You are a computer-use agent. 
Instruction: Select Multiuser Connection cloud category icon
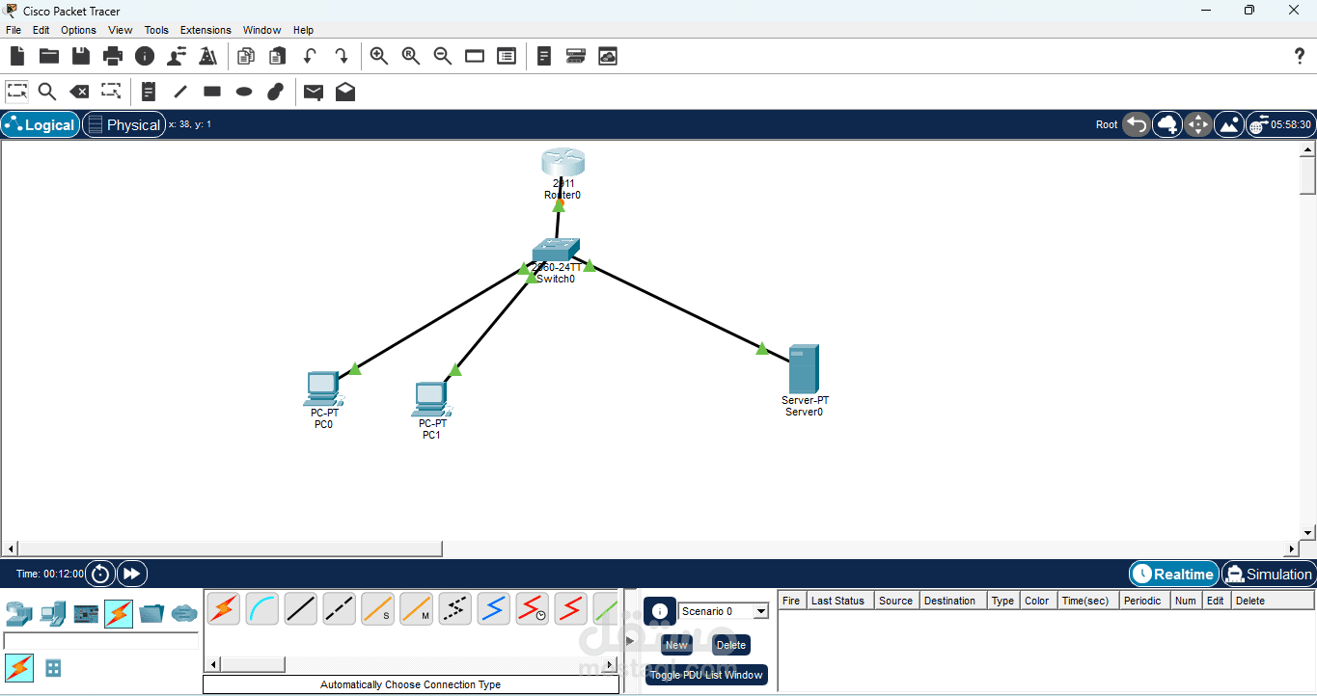point(184,613)
